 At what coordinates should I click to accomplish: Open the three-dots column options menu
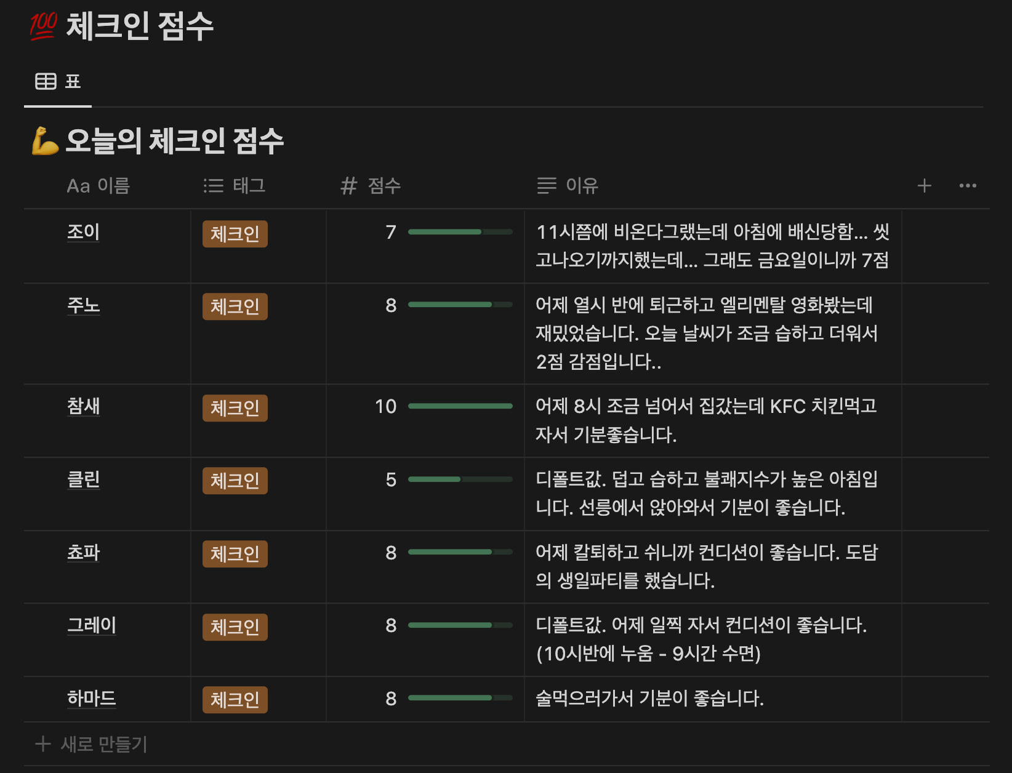point(967,186)
